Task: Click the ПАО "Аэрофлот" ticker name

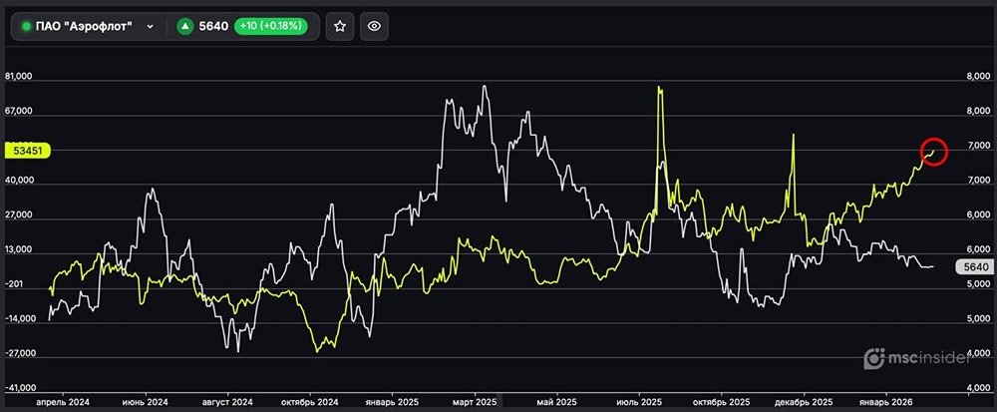Action: pos(91,27)
